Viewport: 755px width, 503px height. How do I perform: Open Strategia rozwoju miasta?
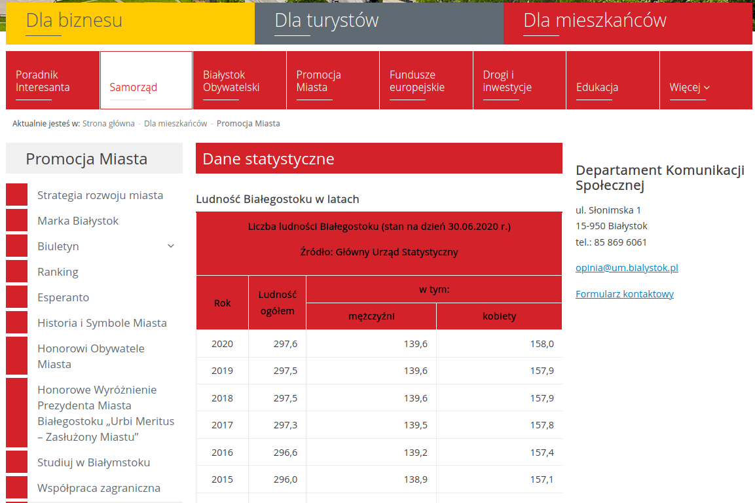(x=100, y=195)
